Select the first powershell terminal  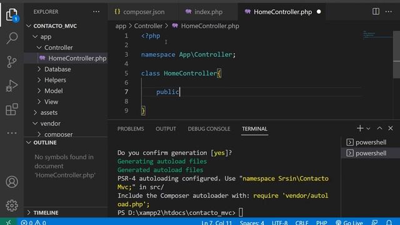click(371, 142)
